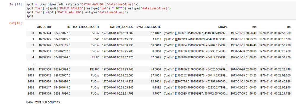Click row index 8462
The image size is (296, 107).
[x=31, y=69]
